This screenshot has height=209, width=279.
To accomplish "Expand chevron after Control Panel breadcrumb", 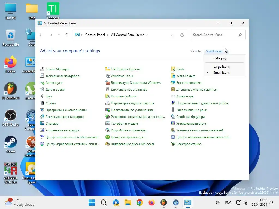I will pos(108,35).
